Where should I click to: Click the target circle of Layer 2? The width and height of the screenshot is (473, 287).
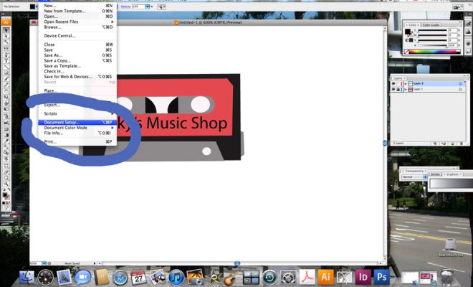coord(460,84)
